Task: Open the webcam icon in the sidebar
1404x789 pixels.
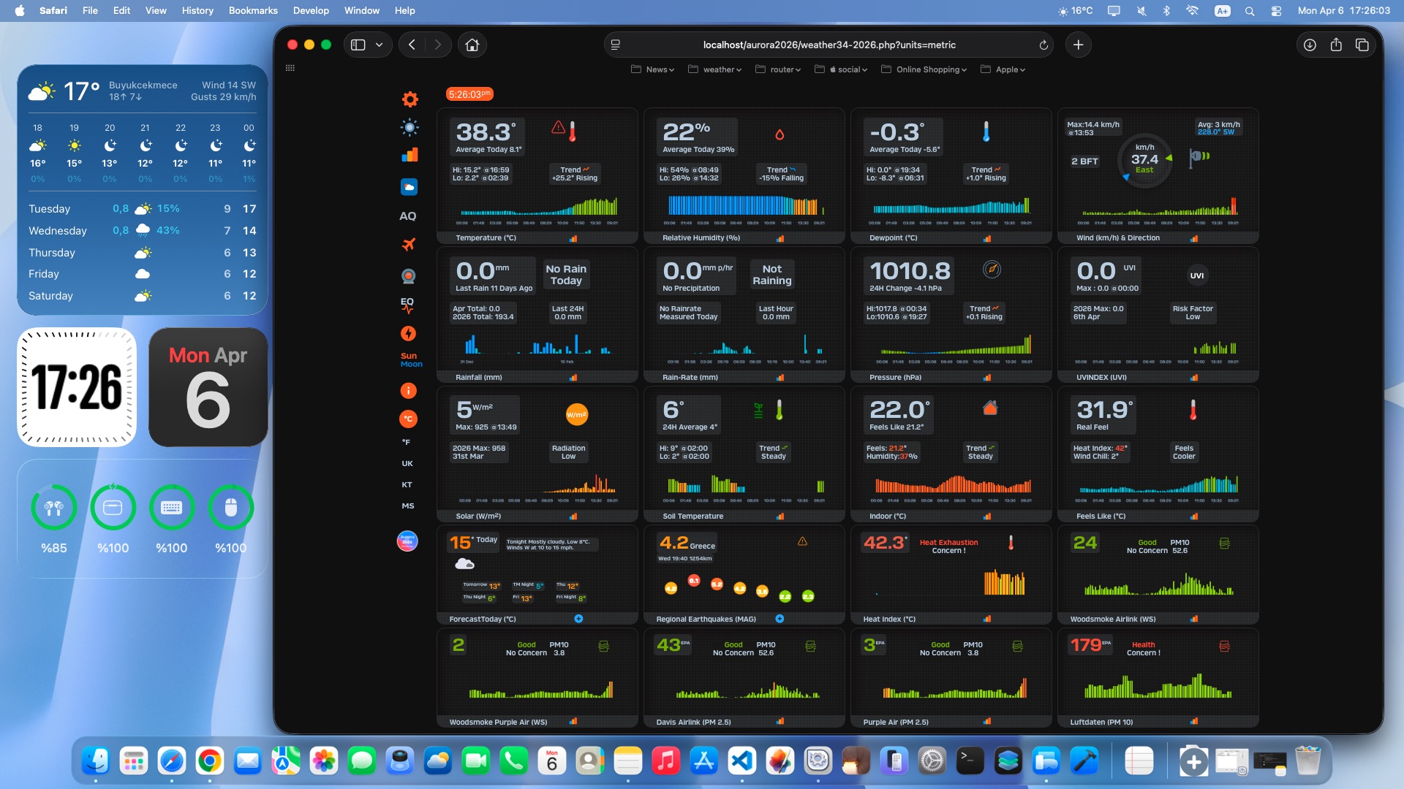Action: (408, 276)
